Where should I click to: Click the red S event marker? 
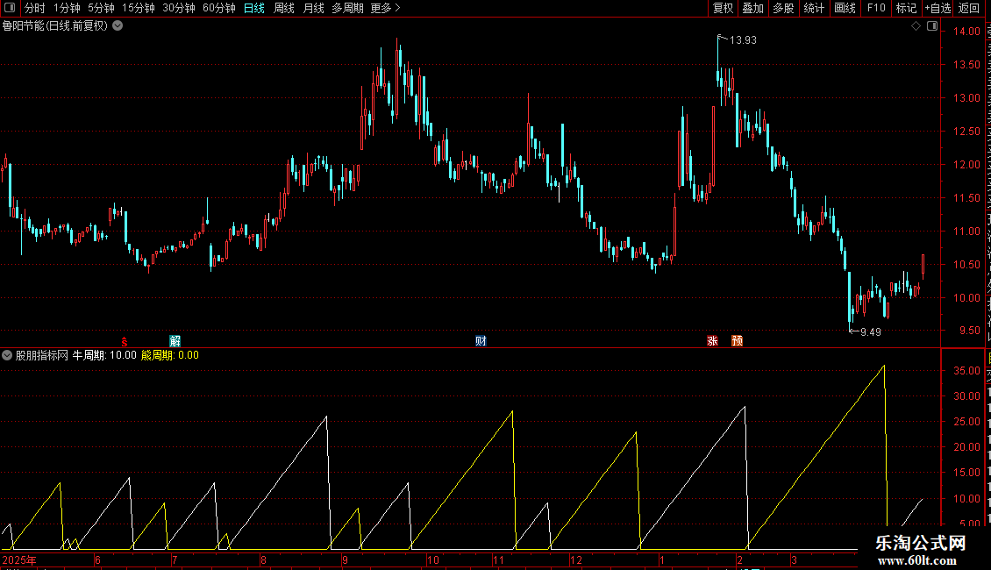125,341
